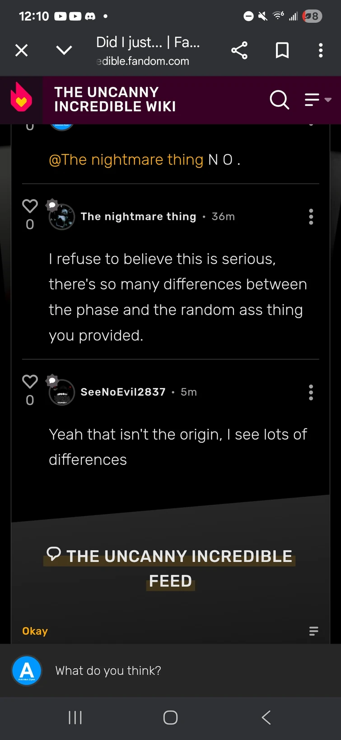Tap the @The nightmare thing mention
341x740 pixels.
[126, 160]
